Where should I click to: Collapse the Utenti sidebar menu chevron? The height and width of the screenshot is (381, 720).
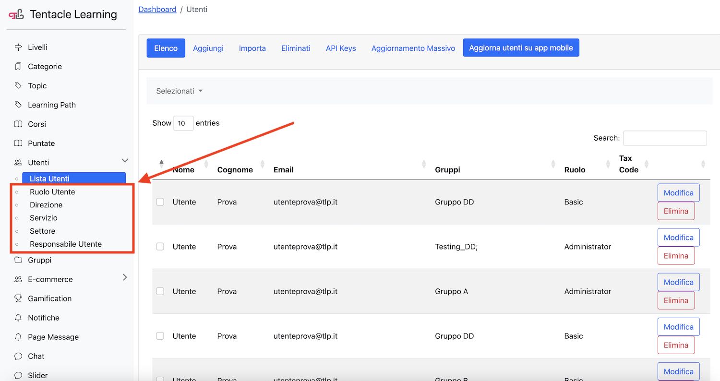tap(125, 161)
